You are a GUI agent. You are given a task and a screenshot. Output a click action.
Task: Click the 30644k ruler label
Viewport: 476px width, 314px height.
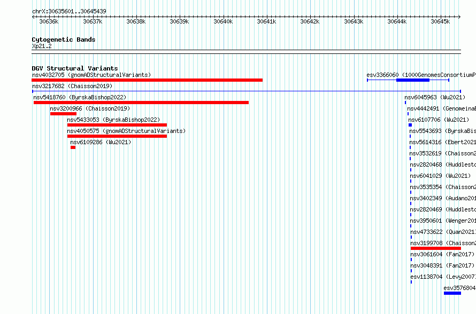coord(397,21)
